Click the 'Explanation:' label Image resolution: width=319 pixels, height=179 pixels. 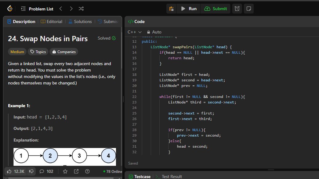pos(26,140)
